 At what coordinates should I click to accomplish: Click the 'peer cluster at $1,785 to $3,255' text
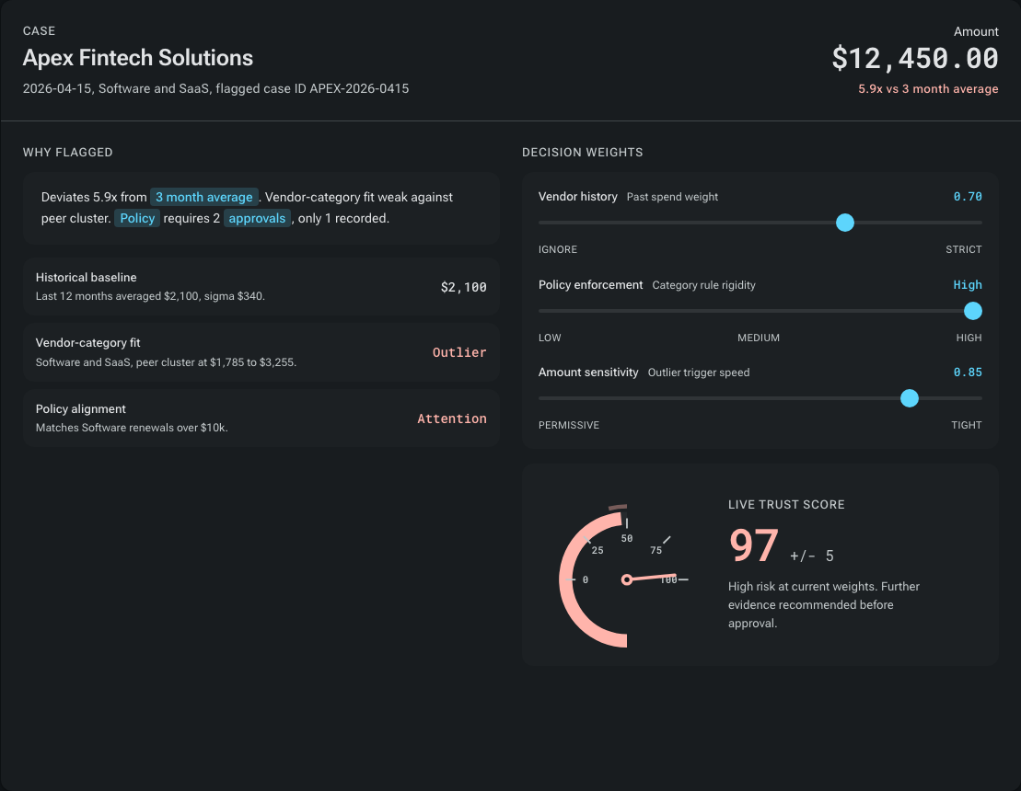tap(216, 362)
